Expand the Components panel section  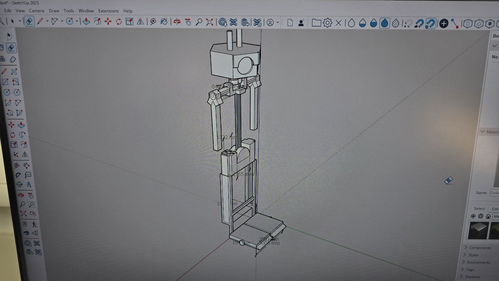tap(479, 248)
